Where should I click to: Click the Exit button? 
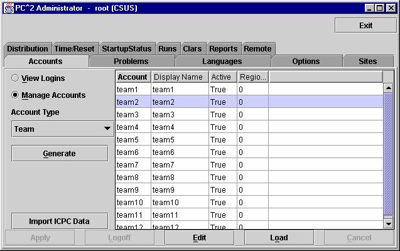pyautogui.click(x=365, y=25)
